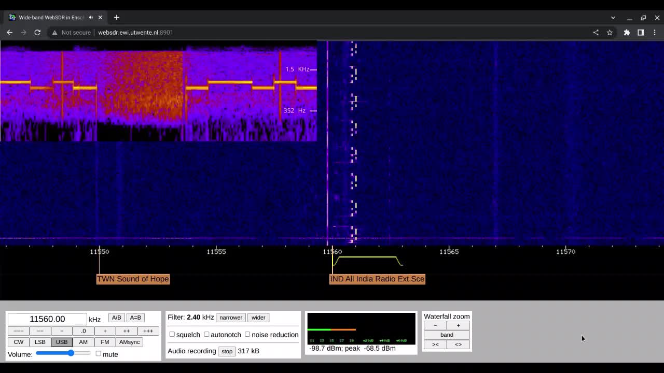
Task: Mute the tab using the speaker icon
Action: click(91, 17)
